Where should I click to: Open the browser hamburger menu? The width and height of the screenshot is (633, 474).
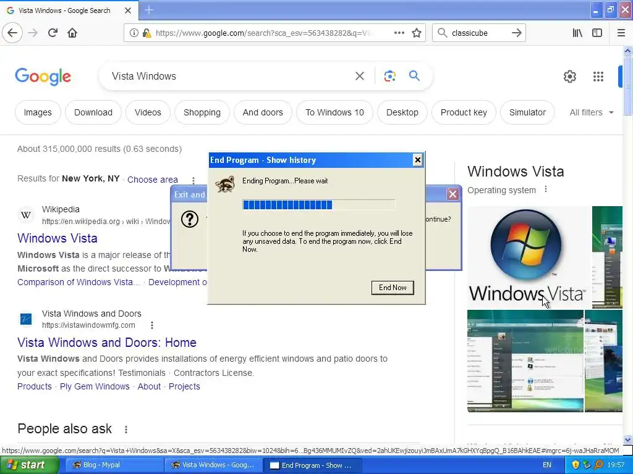click(x=621, y=33)
